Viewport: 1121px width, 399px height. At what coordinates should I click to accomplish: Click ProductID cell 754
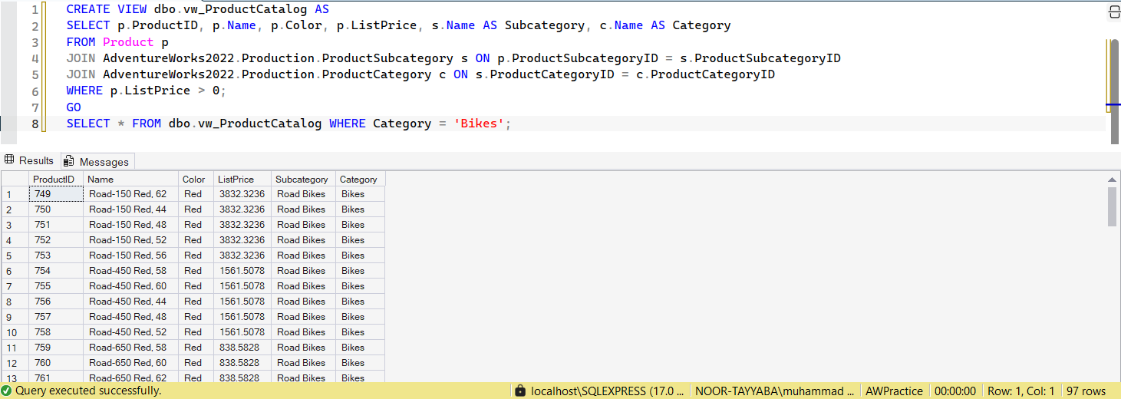[x=56, y=271]
